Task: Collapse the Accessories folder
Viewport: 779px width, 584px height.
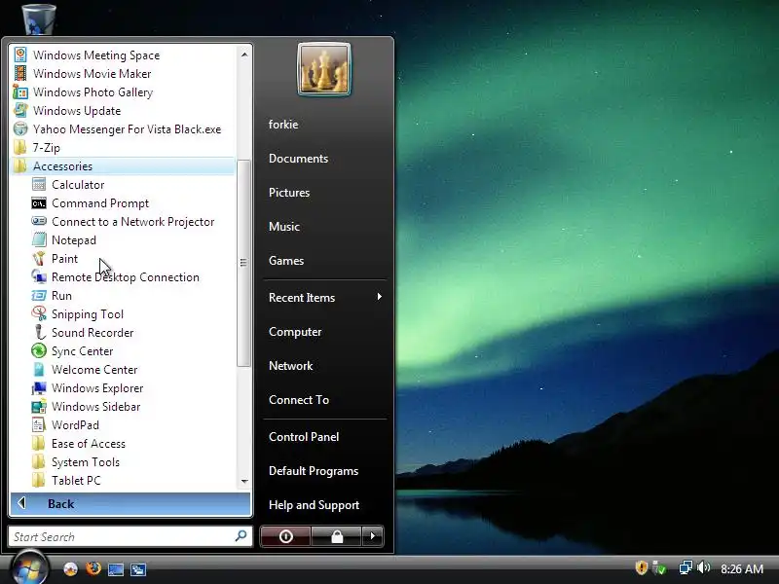Action: coord(123,165)
